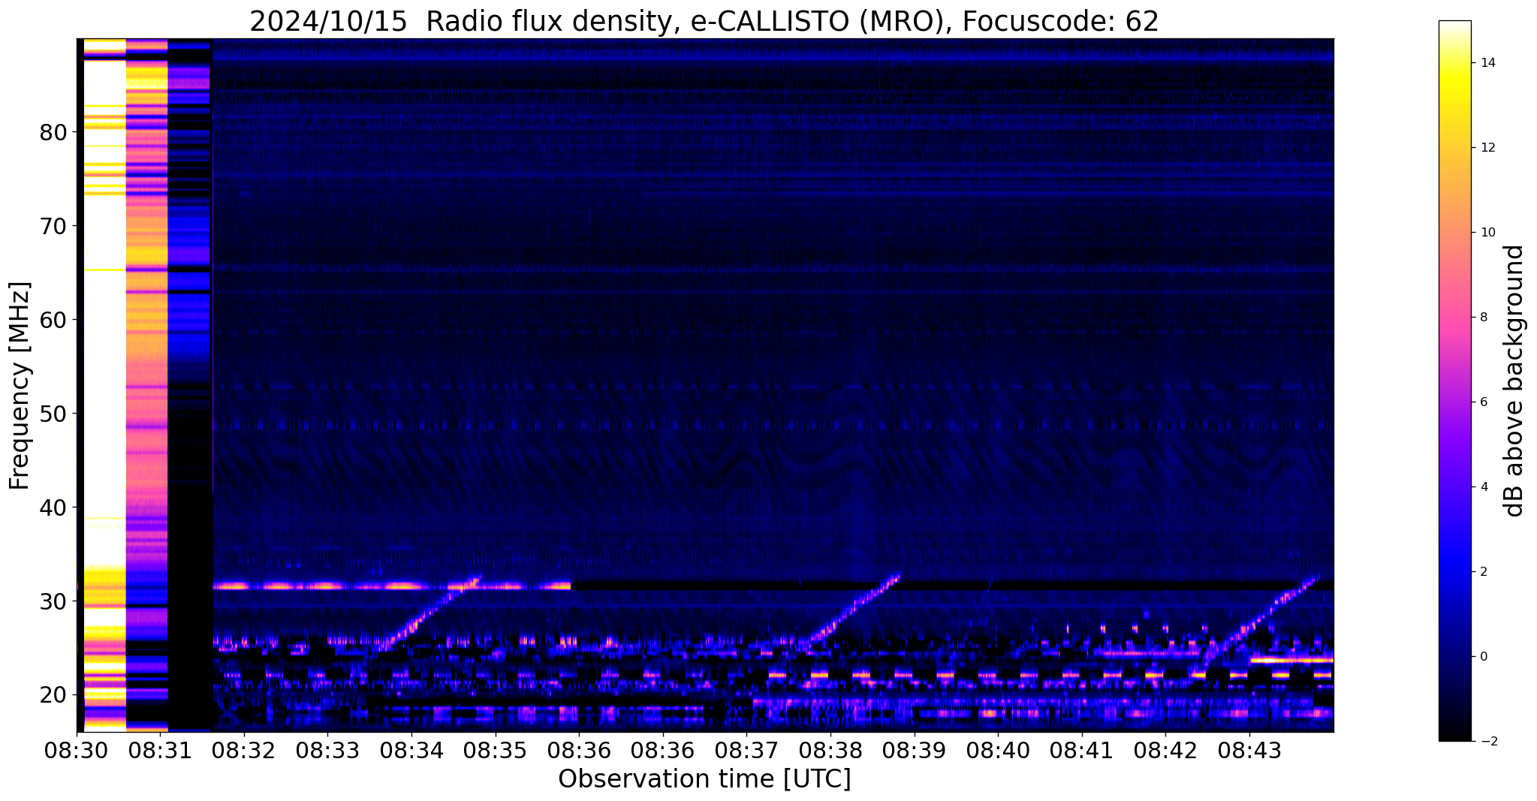Select x-axis tick label 08:41
This screenshot has width=1537, height=801.
tap(1082, 751)
